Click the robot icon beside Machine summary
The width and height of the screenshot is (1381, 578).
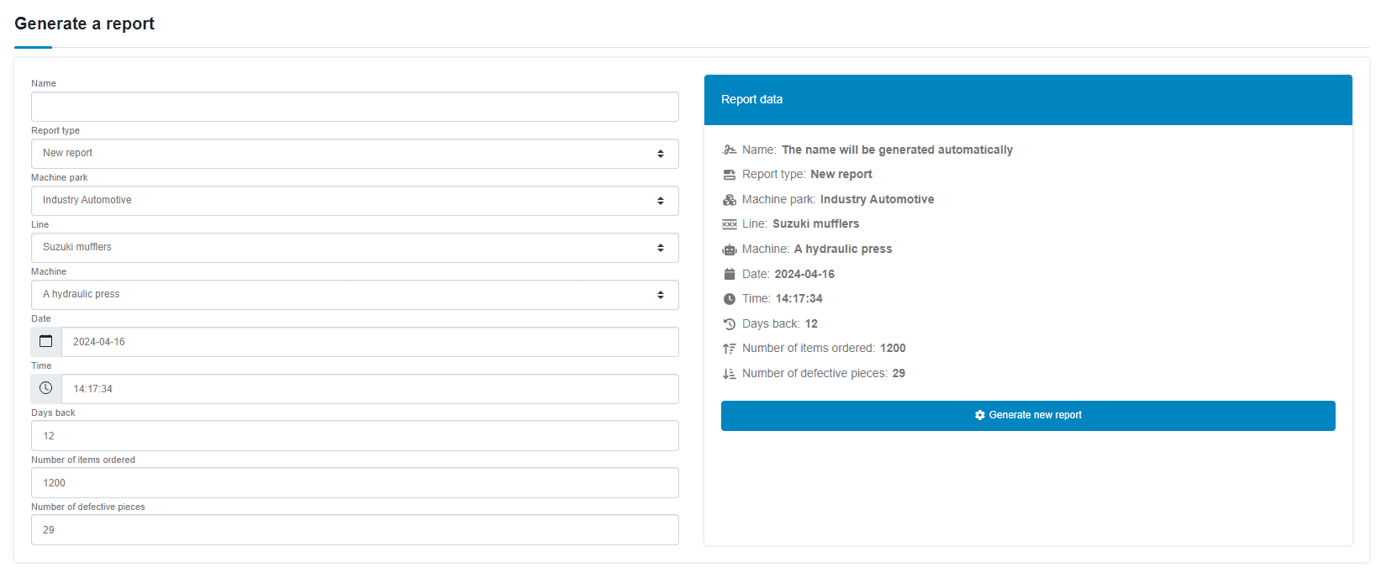coord(730,250)
